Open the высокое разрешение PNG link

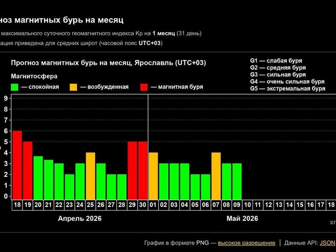point(246,243)
